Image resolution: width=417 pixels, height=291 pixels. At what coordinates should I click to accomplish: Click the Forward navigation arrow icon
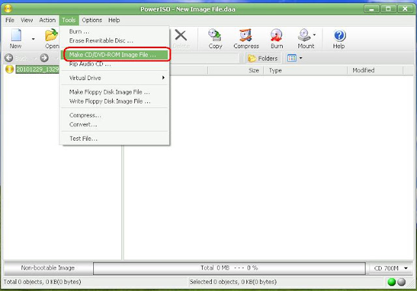pyautogui.click(x=44, y=58)
